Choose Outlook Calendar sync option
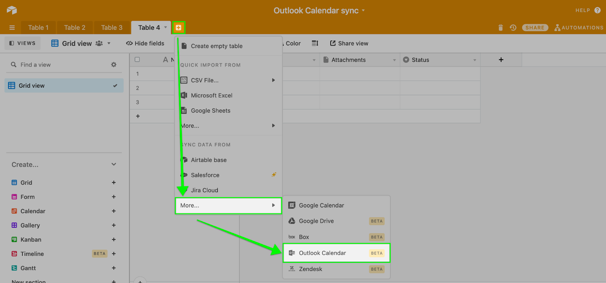The height and width of the screenshot is (283, 606). point(337,253)
